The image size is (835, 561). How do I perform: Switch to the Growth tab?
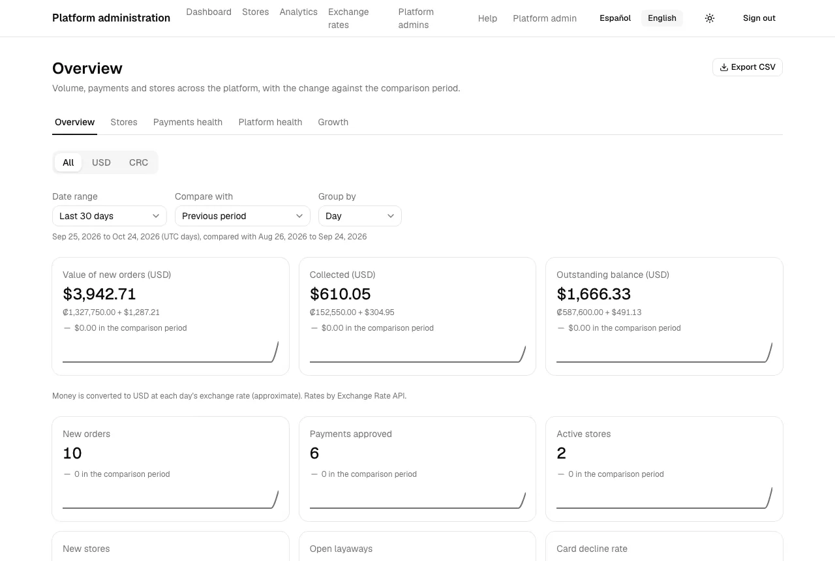point(333,122)
